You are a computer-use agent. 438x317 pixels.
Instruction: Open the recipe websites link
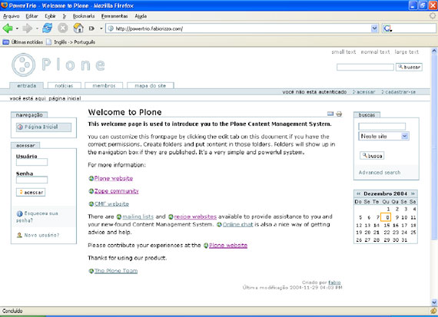click(195, 216)
